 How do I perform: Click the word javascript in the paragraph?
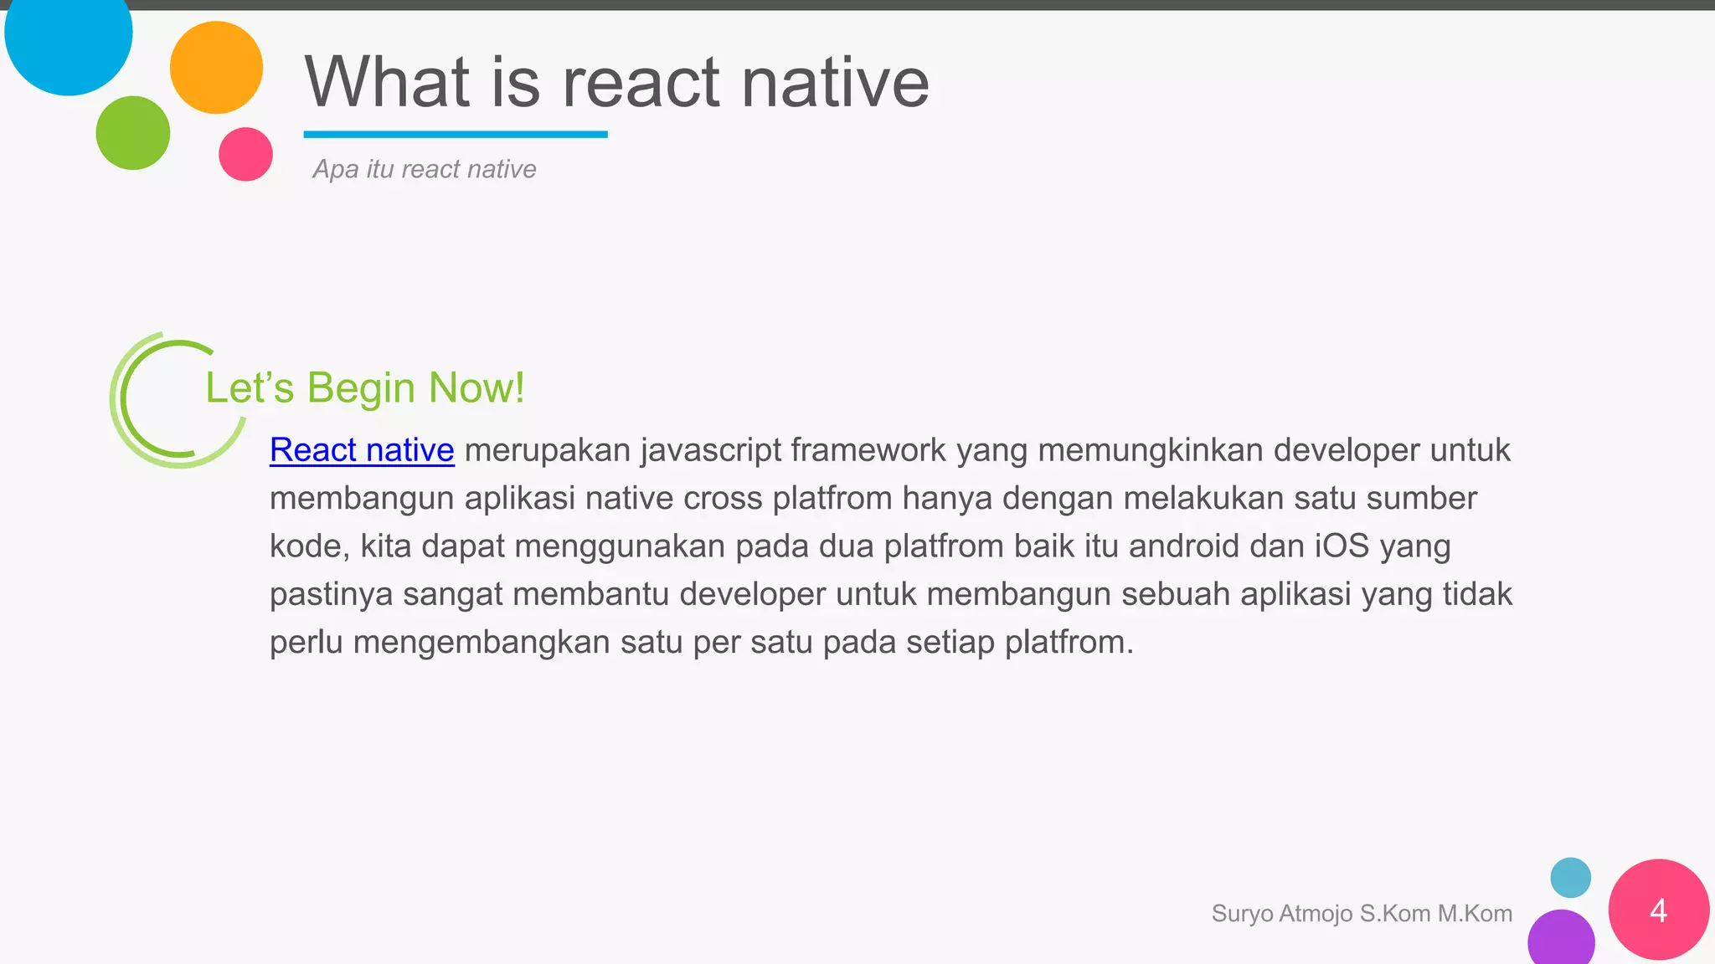coord(710,450)
